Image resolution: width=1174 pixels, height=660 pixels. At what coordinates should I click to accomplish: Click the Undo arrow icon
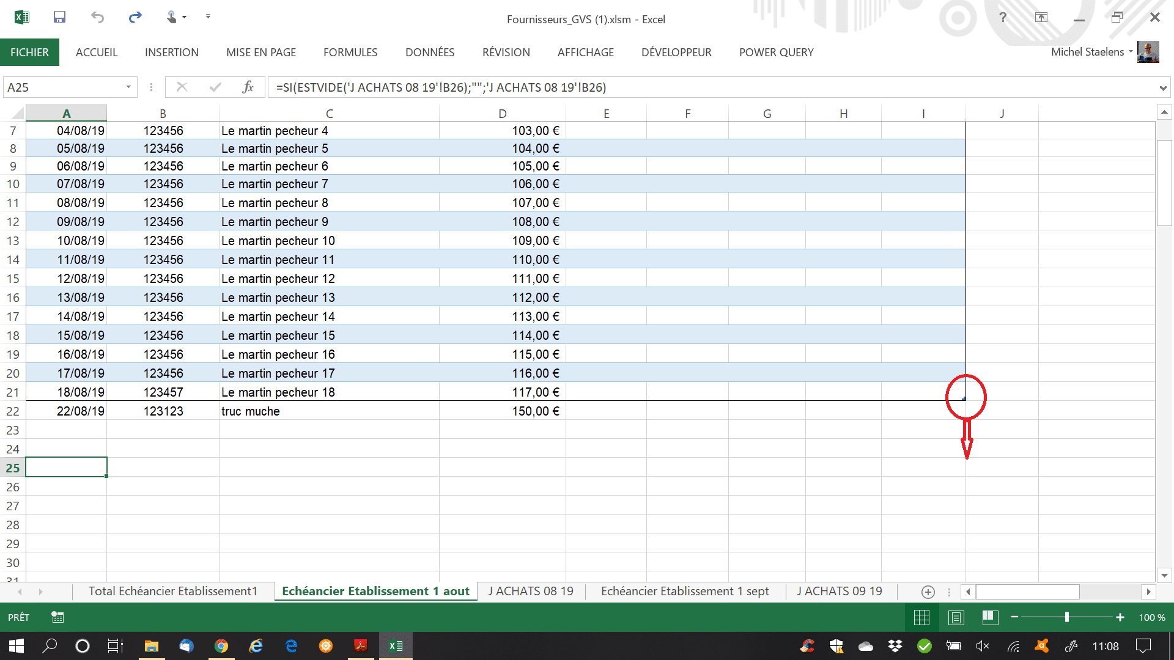click(x=97, y=17)
